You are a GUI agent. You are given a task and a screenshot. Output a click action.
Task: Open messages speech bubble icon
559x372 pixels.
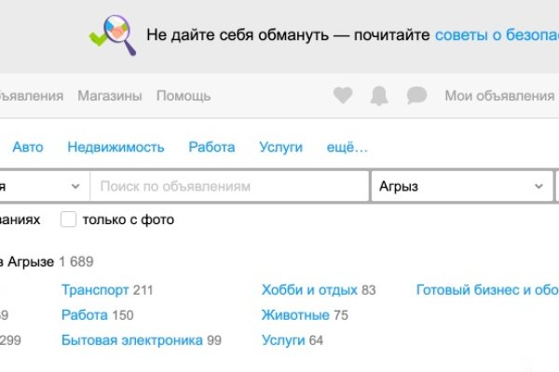[416, 96]
